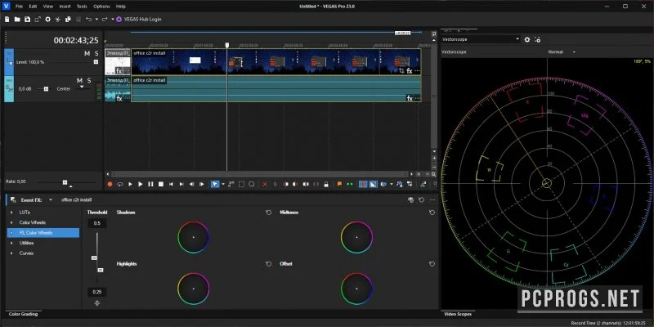Stop playback with the square button
Viewport: 654px width, 327px height.
[x=161, y=184]
